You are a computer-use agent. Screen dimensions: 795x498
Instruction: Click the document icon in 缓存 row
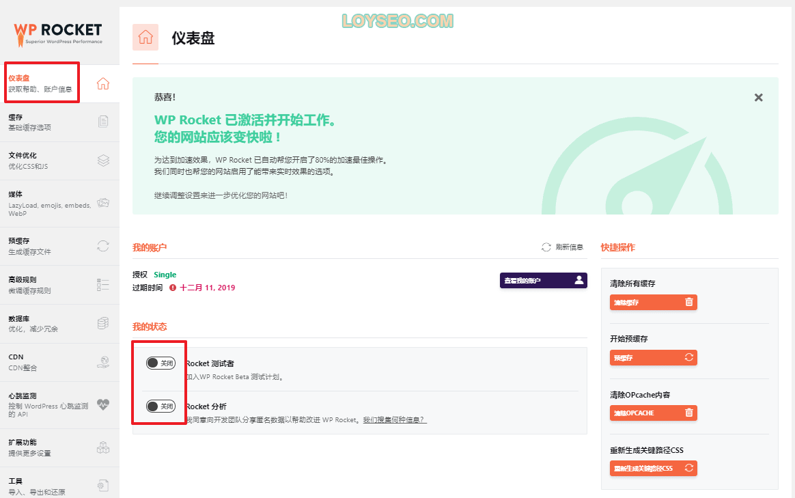(103, 121)
